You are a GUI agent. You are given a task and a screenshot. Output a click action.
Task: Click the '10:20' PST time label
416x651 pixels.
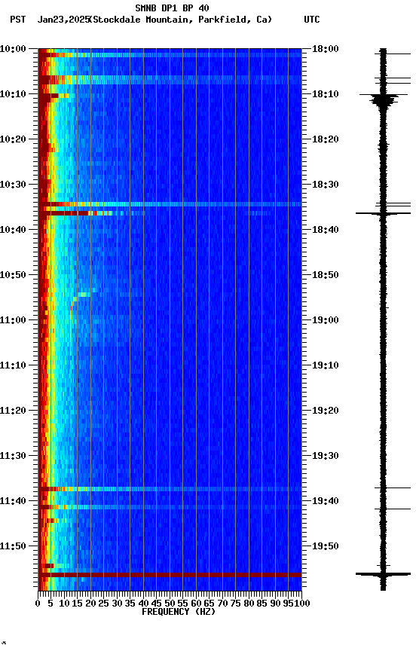tap(13, 139)
